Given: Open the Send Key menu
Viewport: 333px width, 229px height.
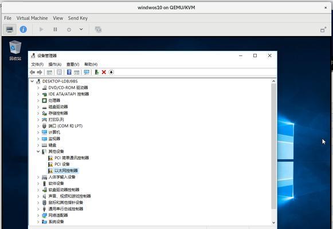Looking at the screenshot, I should (78, 18).
